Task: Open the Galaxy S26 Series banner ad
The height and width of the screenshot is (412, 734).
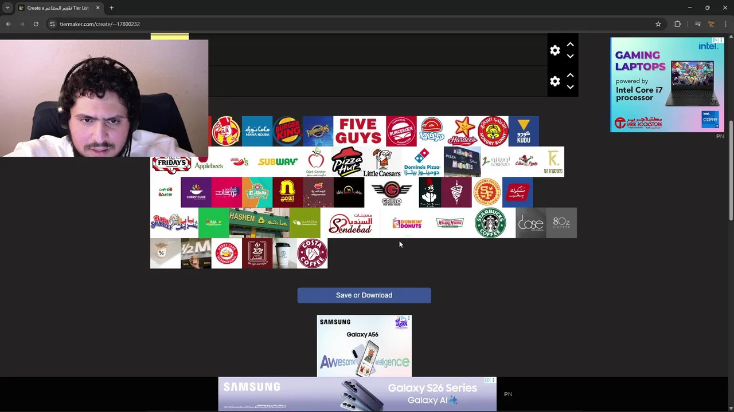Action: pyautogui.click(x=357, y=394)
